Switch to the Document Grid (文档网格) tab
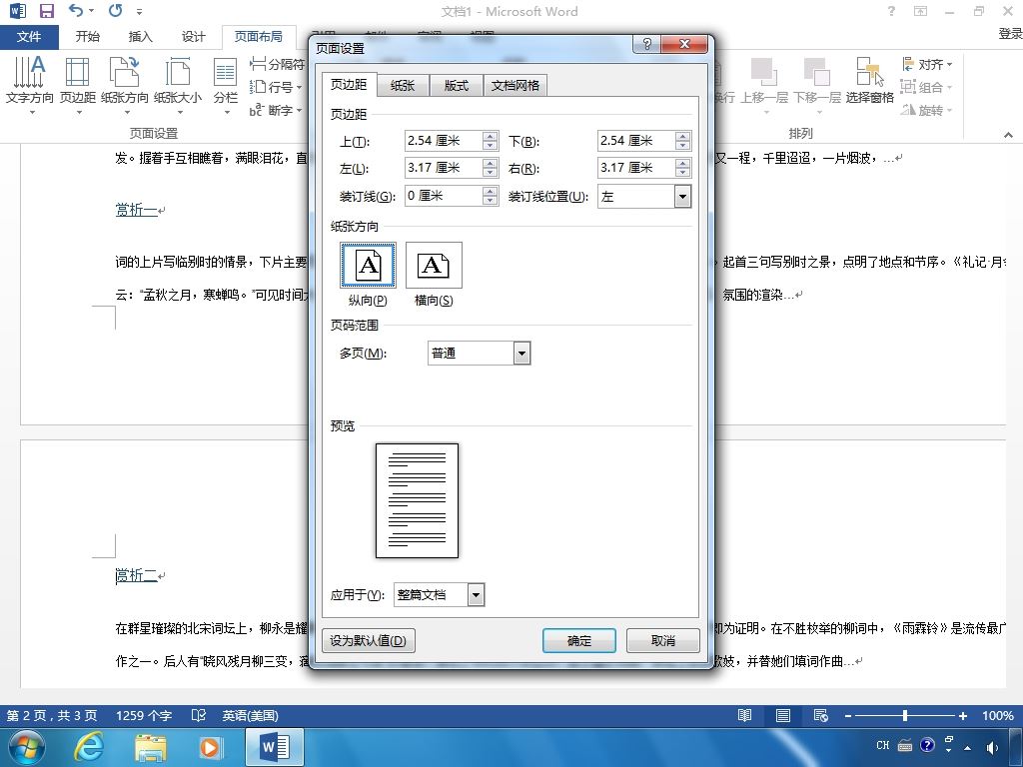 (515, 86)
